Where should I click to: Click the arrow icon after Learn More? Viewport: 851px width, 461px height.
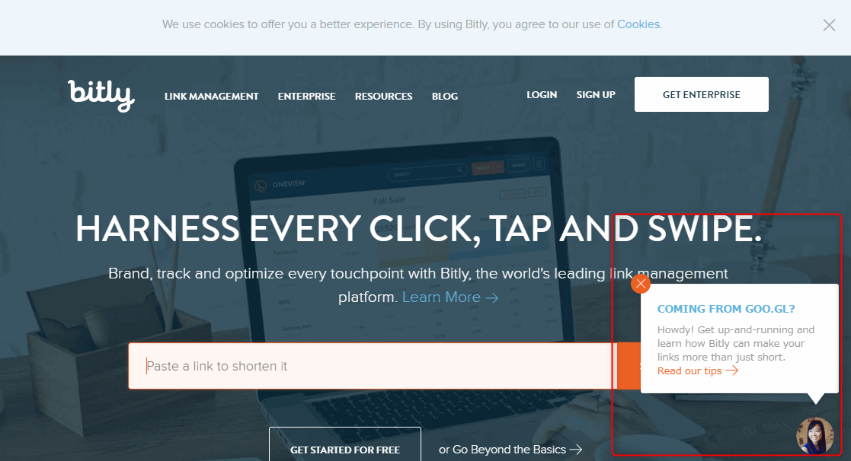[x=492, y=297]
